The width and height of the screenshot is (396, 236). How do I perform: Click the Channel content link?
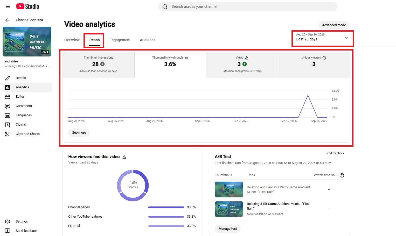[x=29, y=20]
